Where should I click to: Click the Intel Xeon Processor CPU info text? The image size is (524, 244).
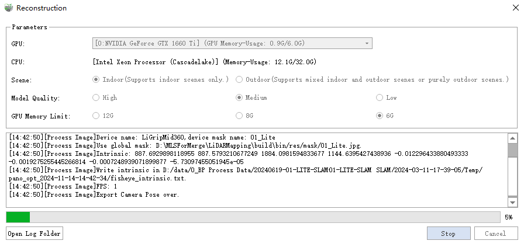point(205,62)
